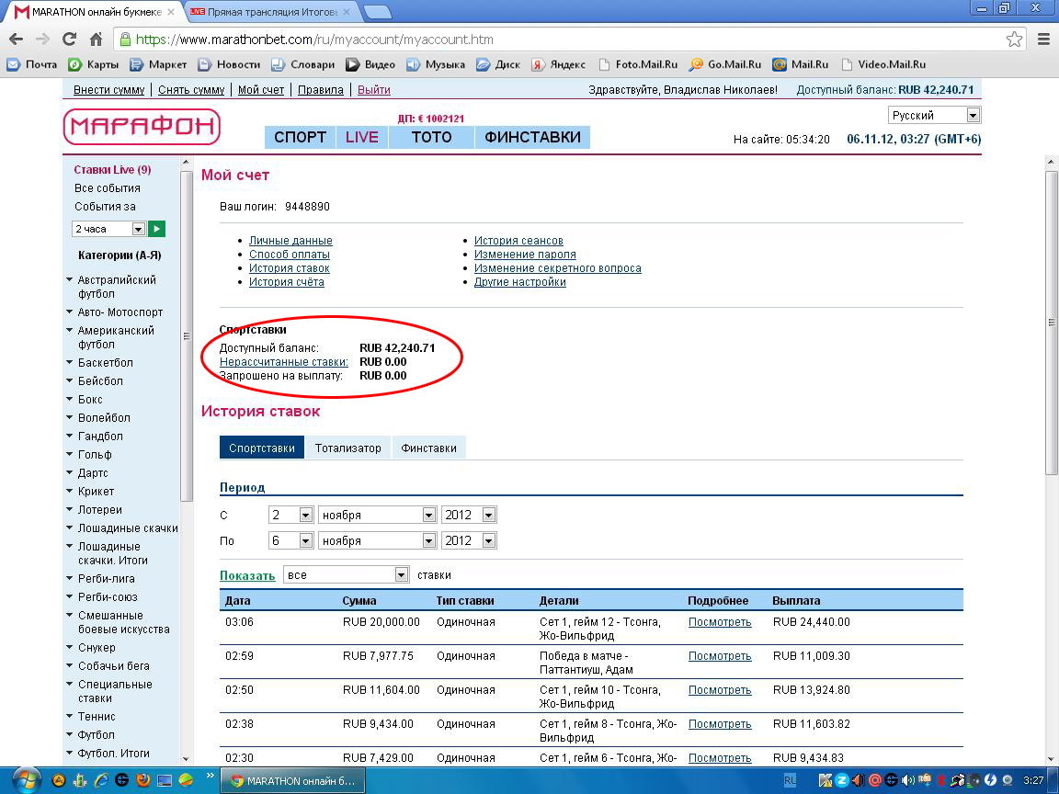This screenshot has height=794, width=1059.
Task: Click the Марафон logo
Action: pyautogui.click(x=142, y=126)
